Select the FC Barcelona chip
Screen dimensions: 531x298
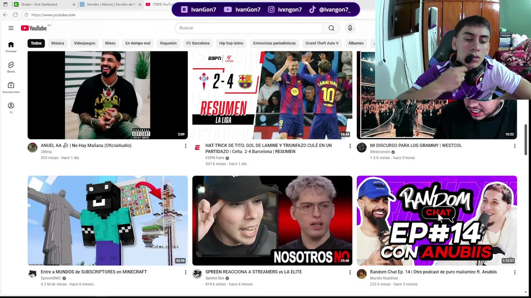(x=198, y=43)
